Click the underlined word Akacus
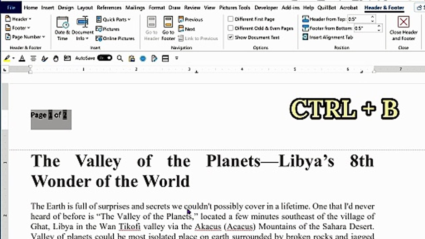The height and width of the screenshot is (239, 425). [208, 227]
